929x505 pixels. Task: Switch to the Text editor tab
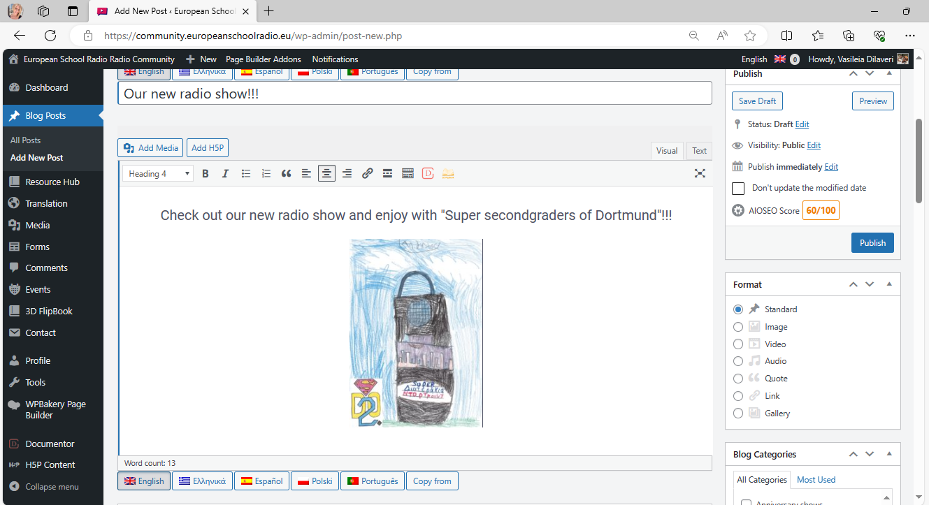[699, 151]
